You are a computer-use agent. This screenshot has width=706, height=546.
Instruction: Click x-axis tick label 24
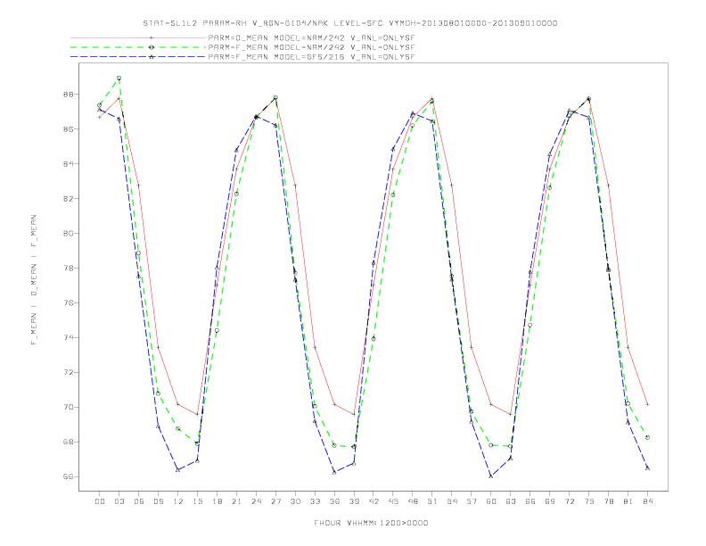tap(256, 501)
